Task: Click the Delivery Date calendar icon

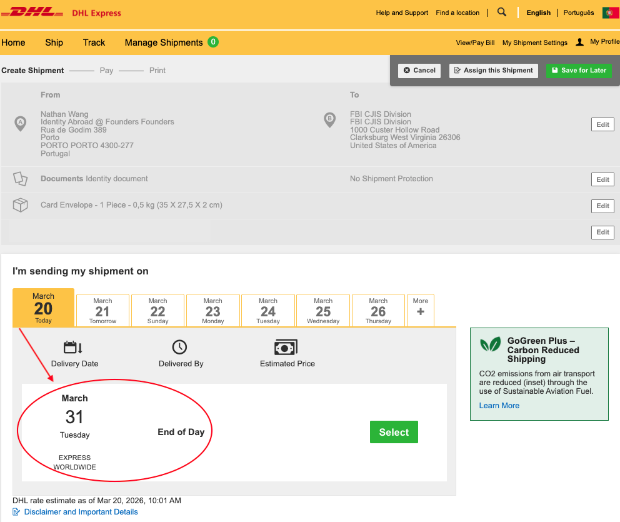Action: point(73,347)
